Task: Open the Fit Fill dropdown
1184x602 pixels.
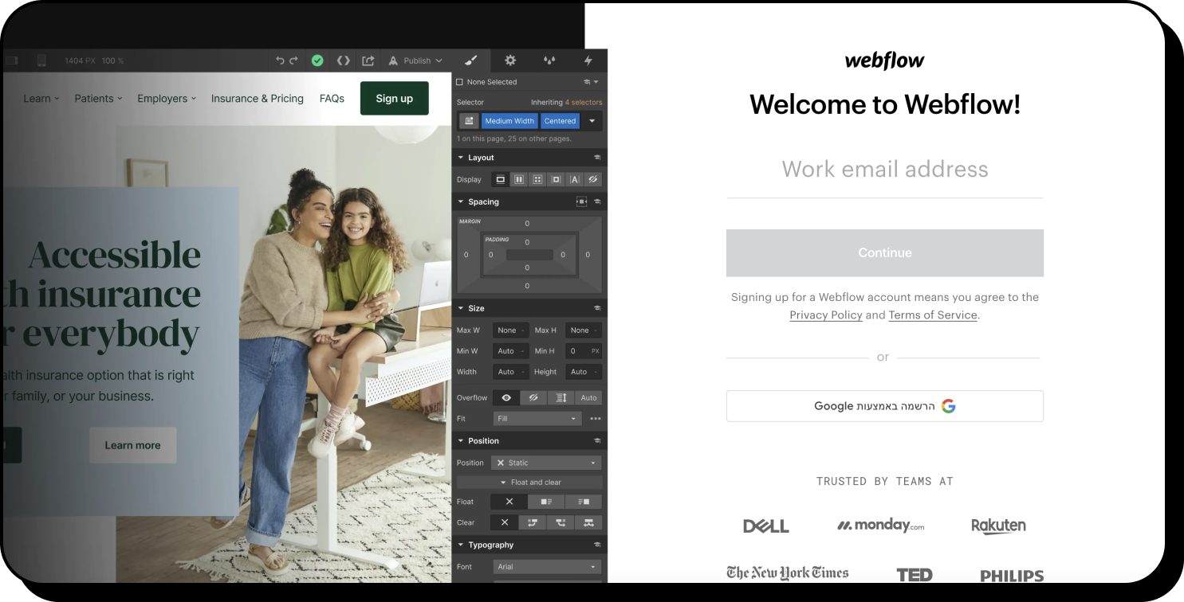Action: pos(537,419)
